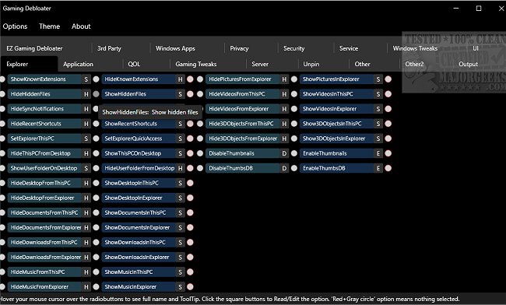Click the S button beside ShowPicturesInExplorer
The width and height of the screenshot is (506, 305).
pos(378,79)
